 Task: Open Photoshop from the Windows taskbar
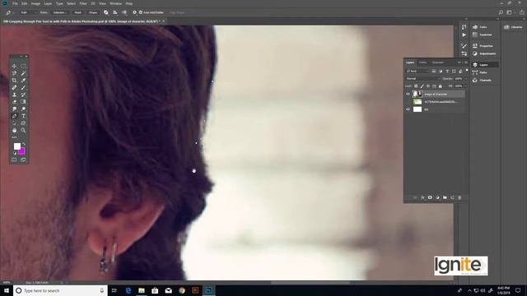pos(208,290)
